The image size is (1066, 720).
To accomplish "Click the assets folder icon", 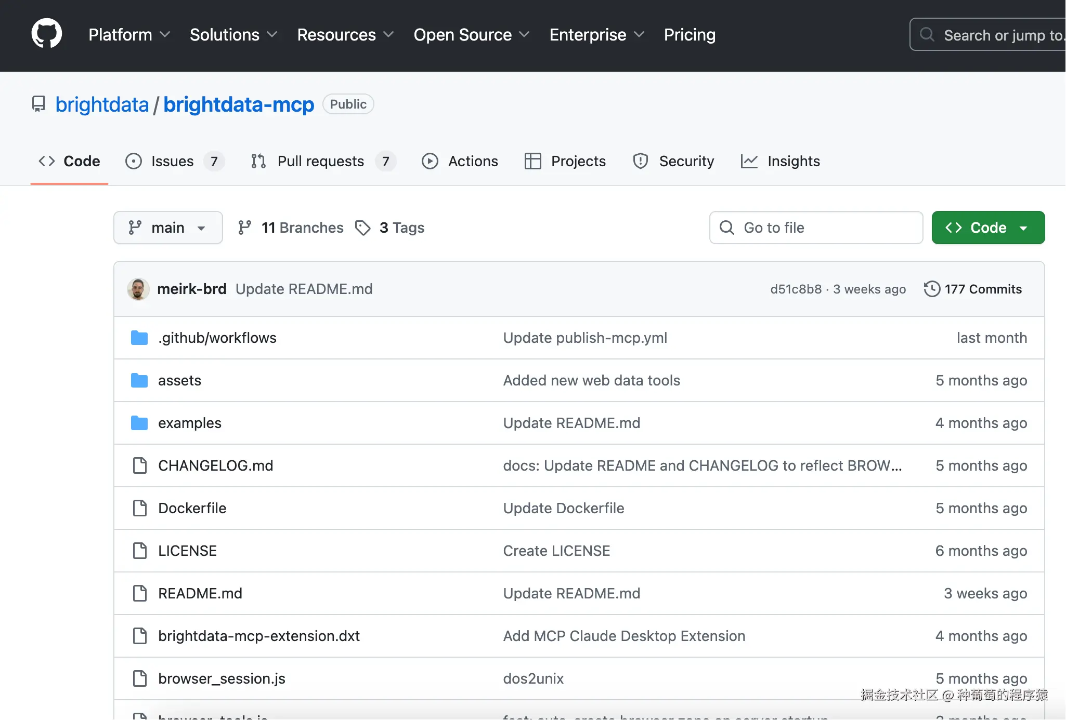I will click(139, 380).
